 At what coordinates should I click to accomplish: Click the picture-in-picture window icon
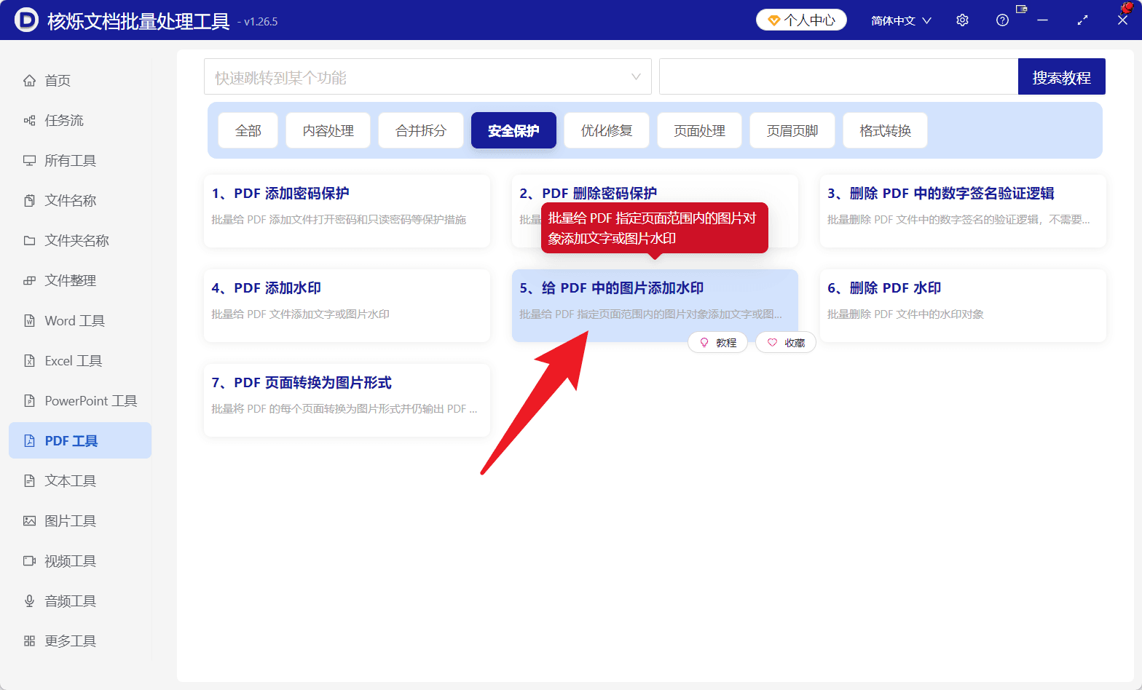[1021, 9]
